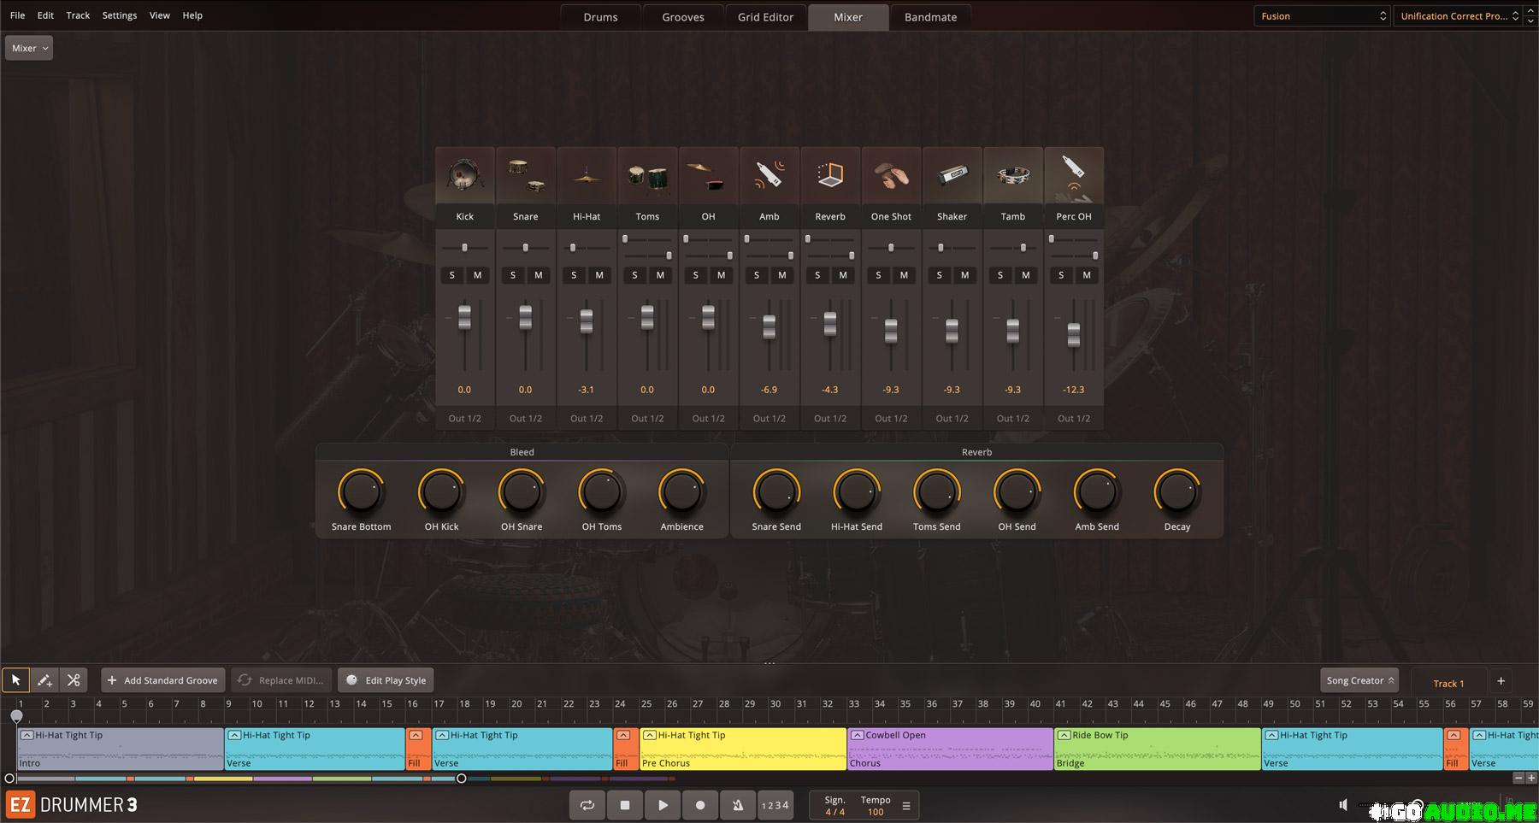Toggle loop playback
This screenshot has height=823, width=1539.
tap(587, 805)
